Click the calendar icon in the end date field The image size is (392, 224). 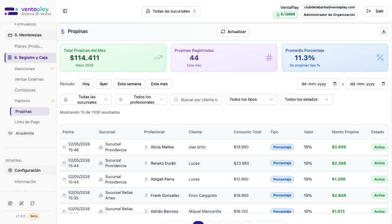pyautogui.click(x=383, y=84)
